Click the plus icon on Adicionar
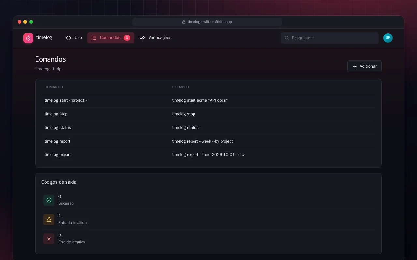 tap(355, 66)
